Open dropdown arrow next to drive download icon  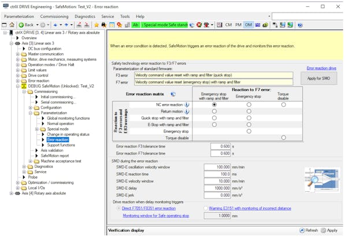212,25
